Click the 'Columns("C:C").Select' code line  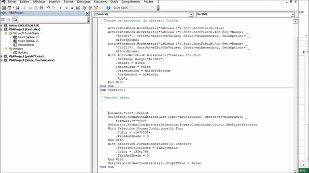128,113
